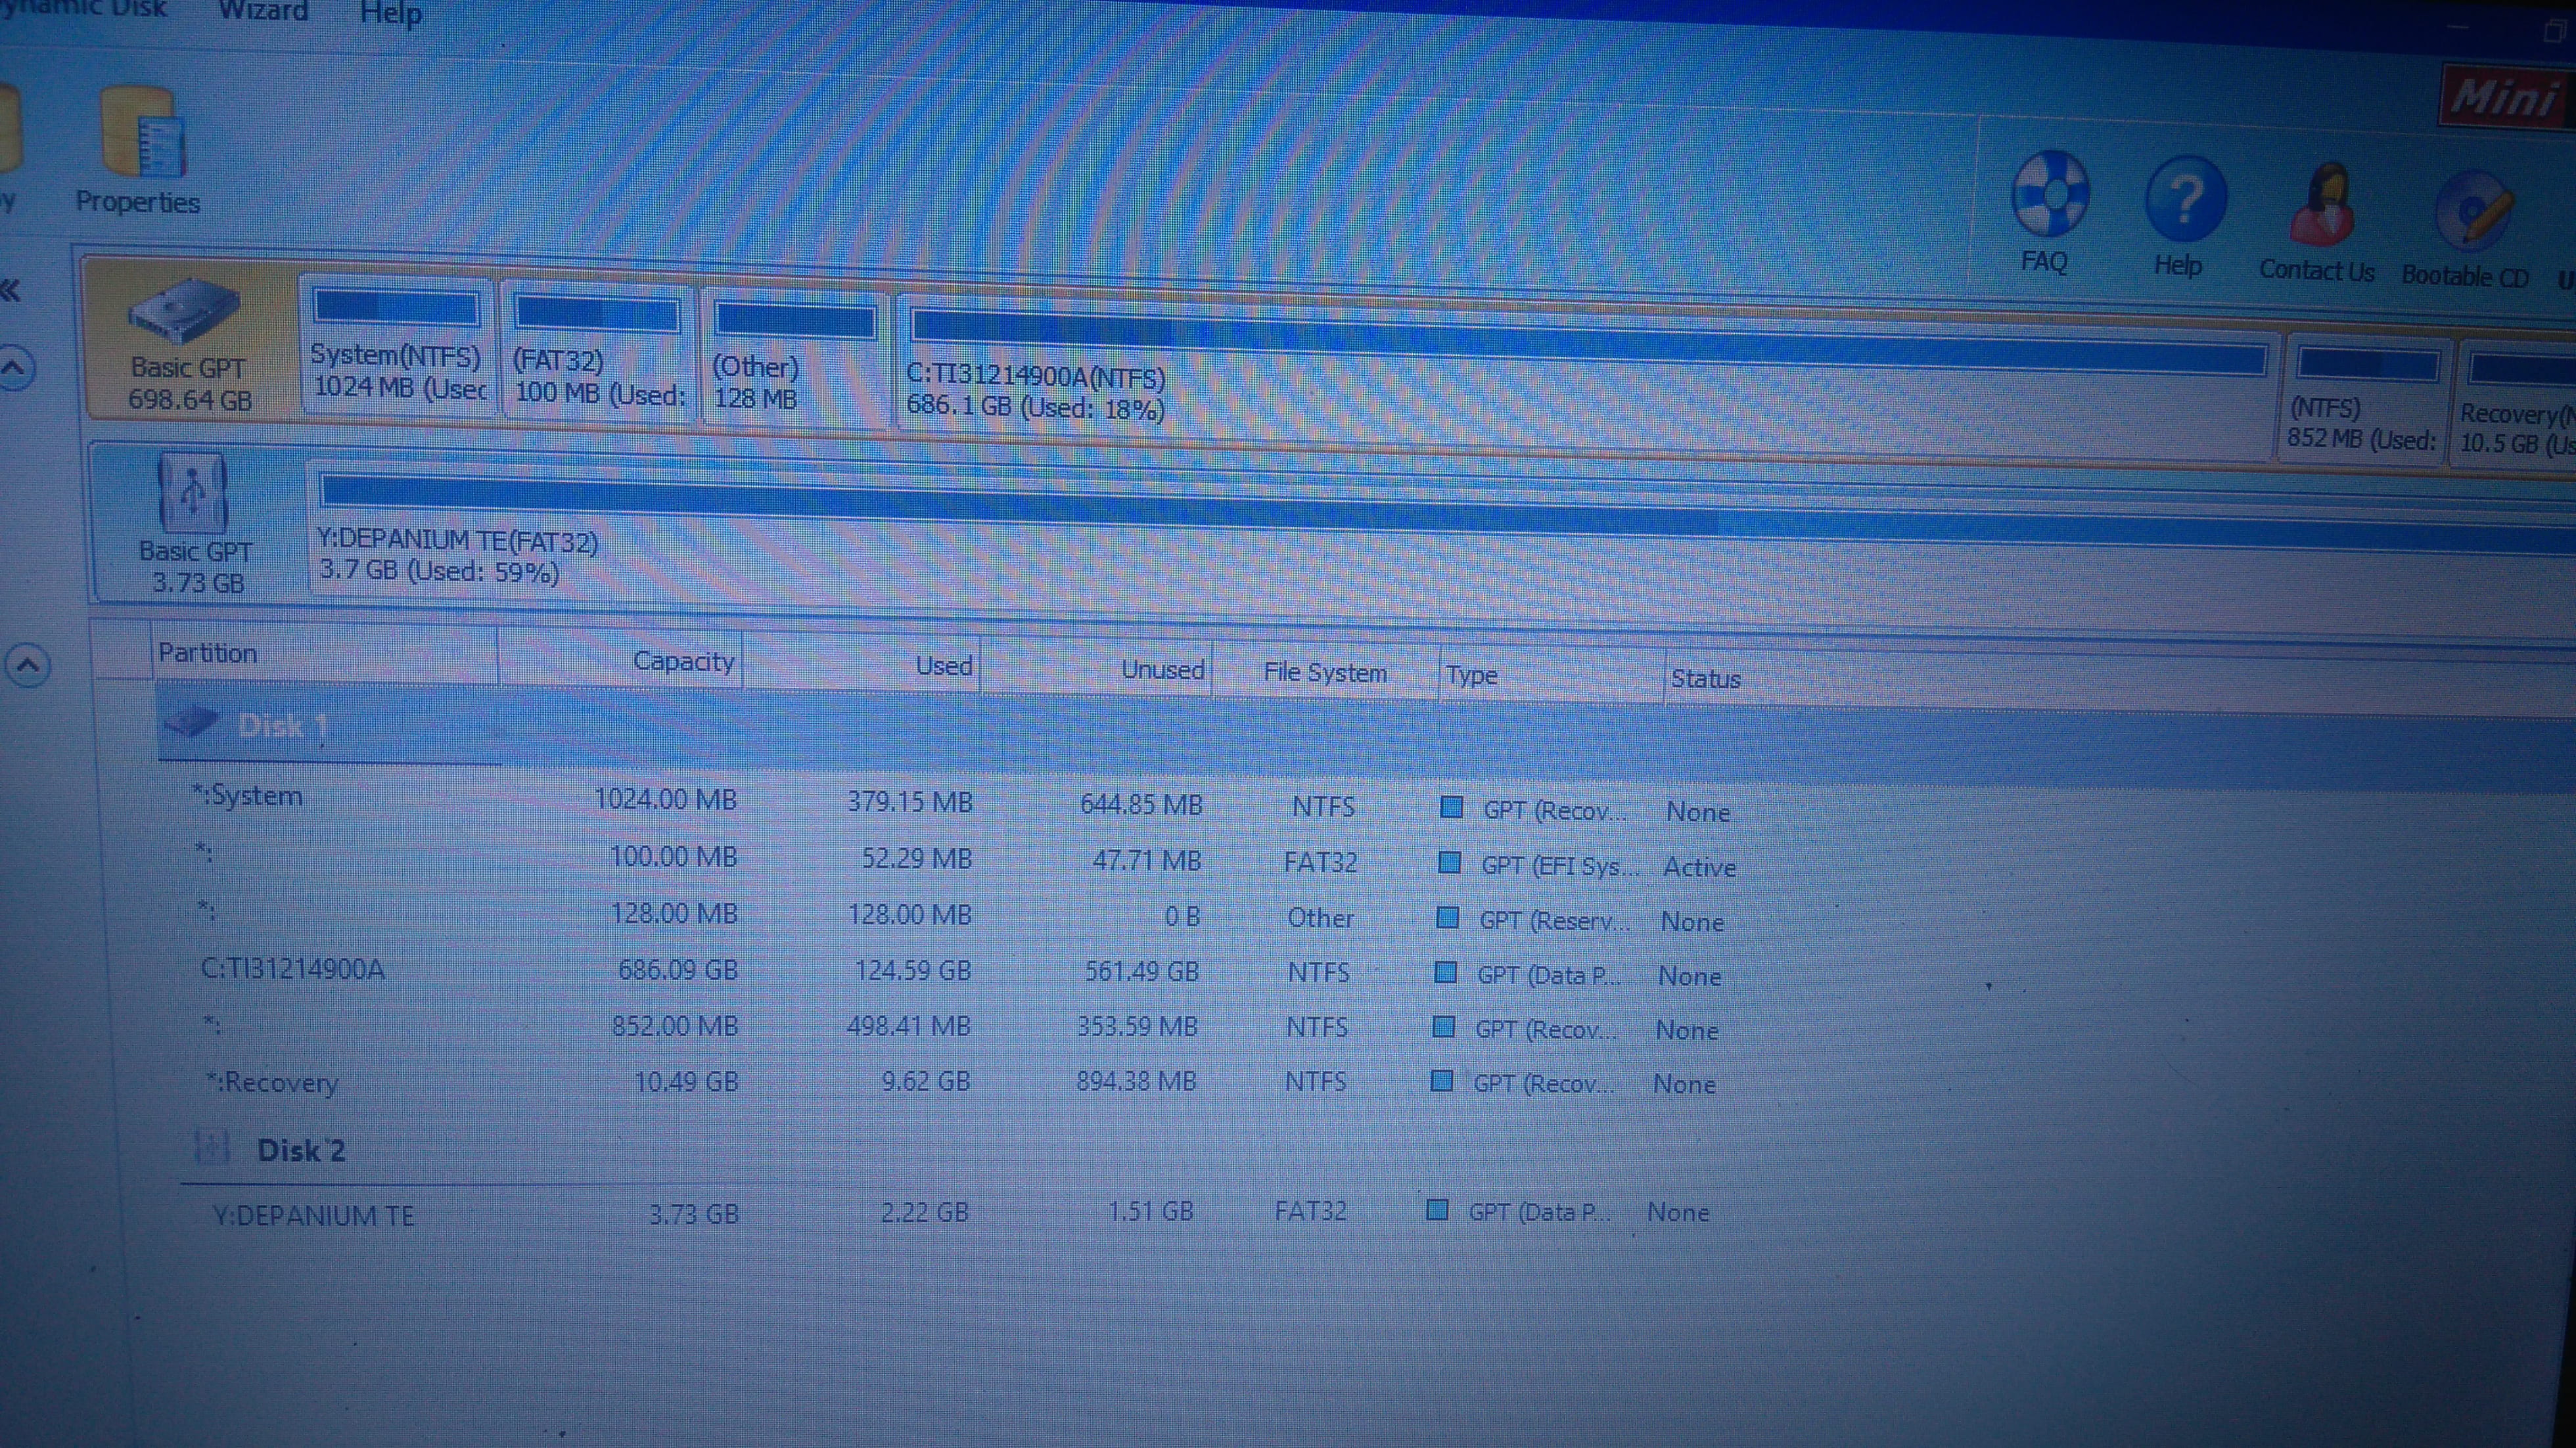Click the 47.71 MB unused cell
The image size is (2576, 1448).
point(1146,860)
